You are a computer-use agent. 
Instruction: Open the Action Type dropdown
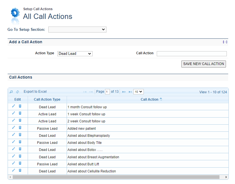pos(75,53)
